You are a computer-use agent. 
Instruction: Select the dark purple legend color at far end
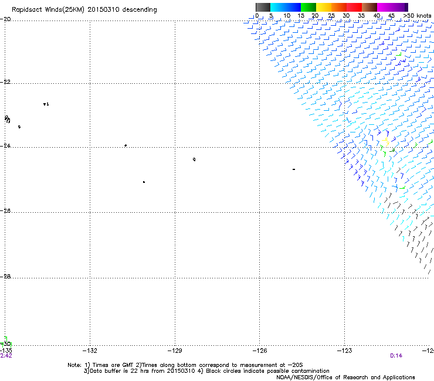[406, 7]
